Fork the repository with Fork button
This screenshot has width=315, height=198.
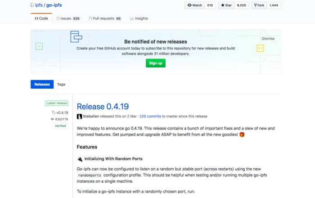[x=259, y=5]
